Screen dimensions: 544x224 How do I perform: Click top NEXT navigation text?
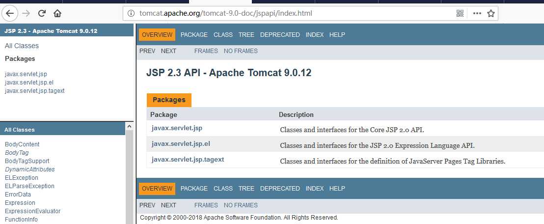(x=168, y=51)
